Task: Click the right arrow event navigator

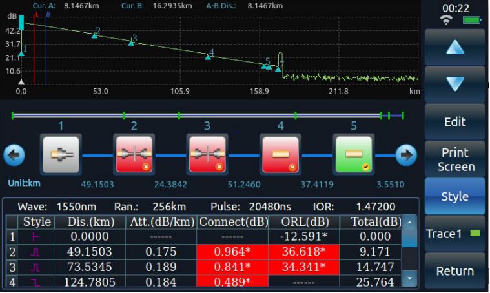Action: 406,155
